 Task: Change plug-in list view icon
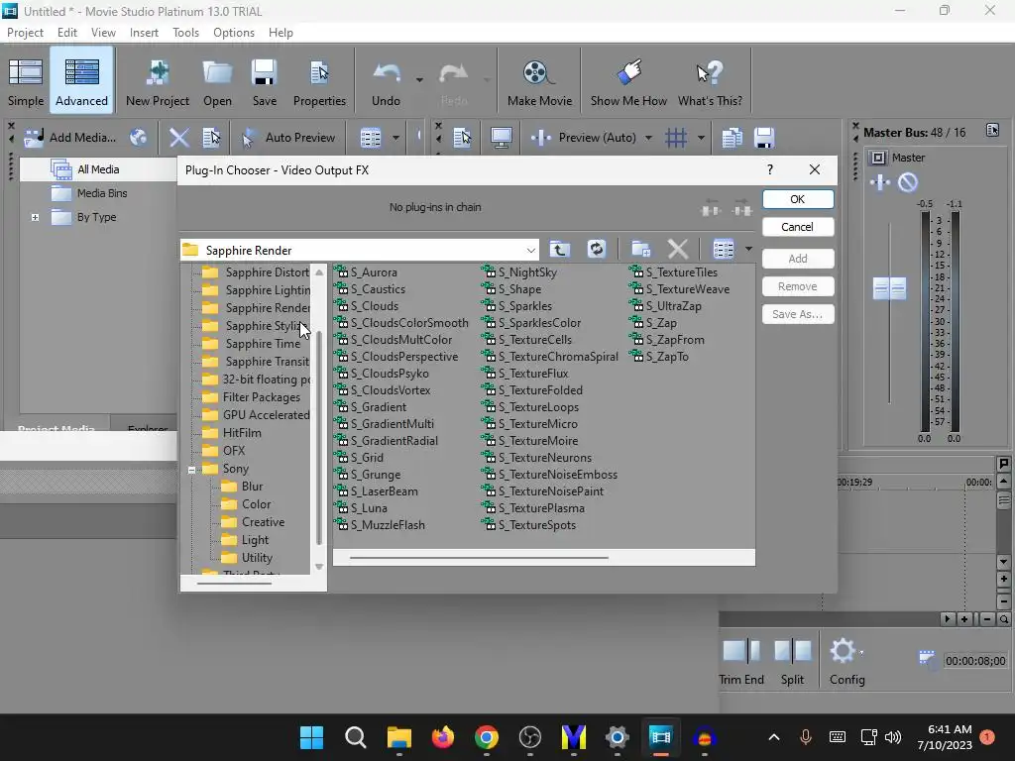(x=724, y=249)
